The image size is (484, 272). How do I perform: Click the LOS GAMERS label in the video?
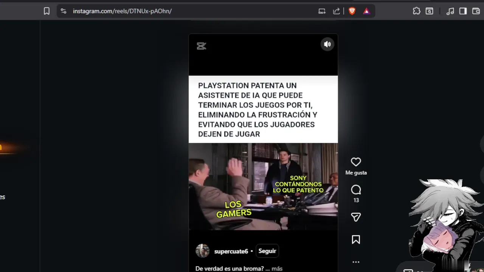tap(234, 209)
